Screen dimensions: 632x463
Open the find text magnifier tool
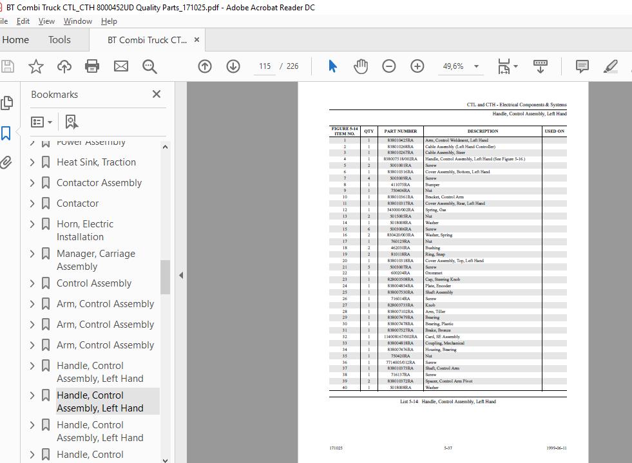pos(149,66)
